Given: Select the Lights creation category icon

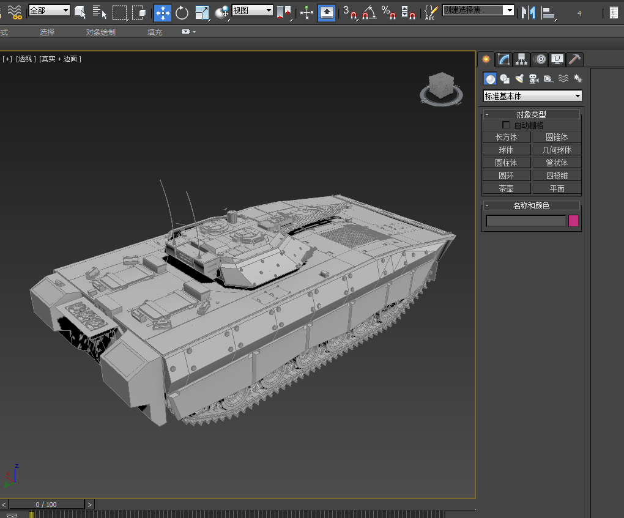Looking at the screenshot, I should (x=520, y=78).
